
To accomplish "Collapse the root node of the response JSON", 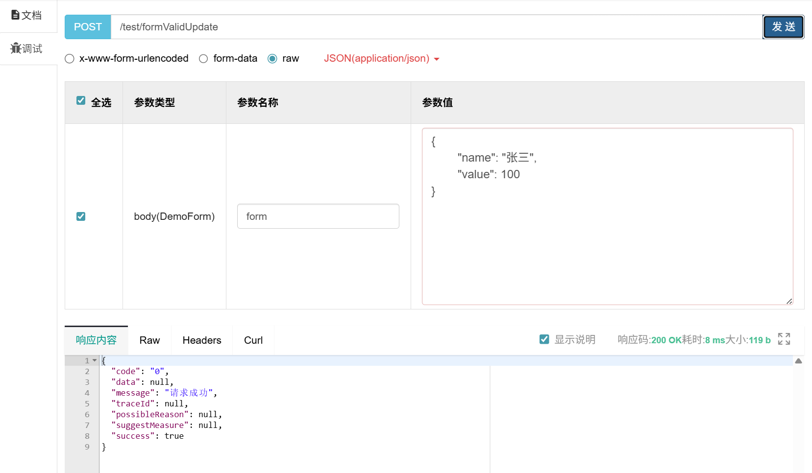I will [x=95, y=360].
